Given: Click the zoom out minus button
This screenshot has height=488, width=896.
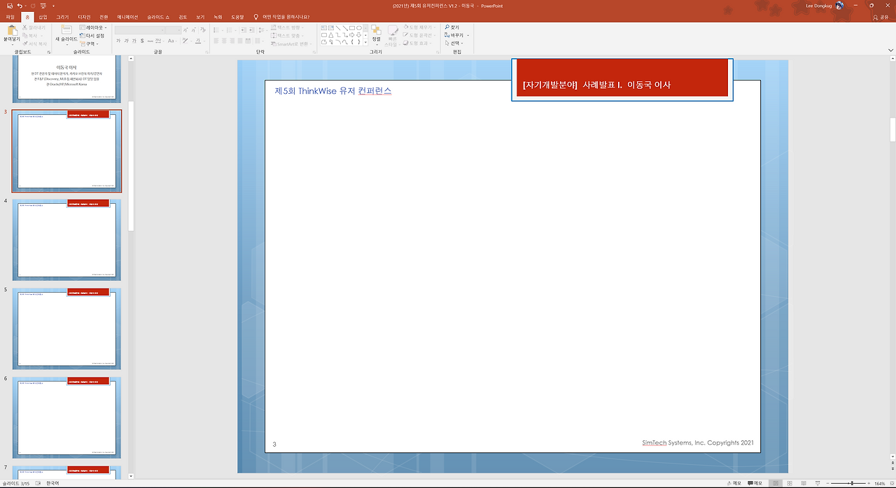Looking at the screenshot, I should (x=828, y=483).
